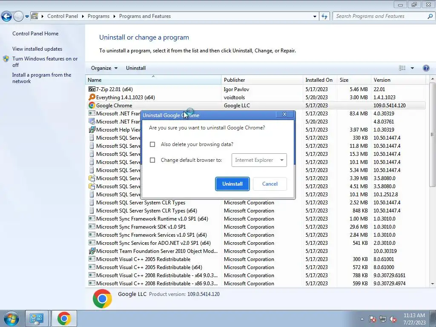Click the Windows features shield icon
The width and height of the screenshot is (436, 327).
click(6, 59)
